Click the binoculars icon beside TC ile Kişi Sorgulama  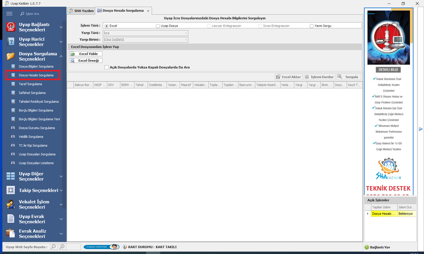13,145
